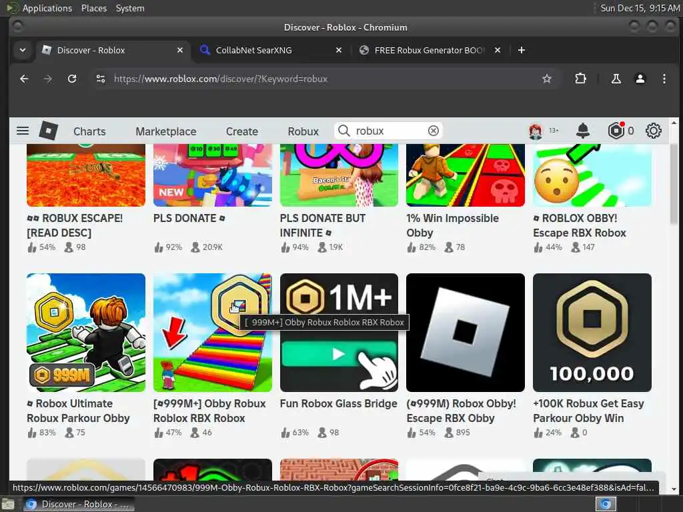This screenshot has height=512, width=683.
Task: Click the browser forward arrow
Action: click(48, 79)
